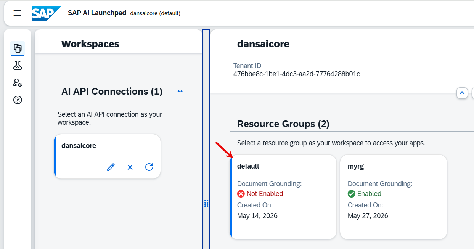
Task: Click the red Not Enabled error icon
Action: (x=241, y=194)
